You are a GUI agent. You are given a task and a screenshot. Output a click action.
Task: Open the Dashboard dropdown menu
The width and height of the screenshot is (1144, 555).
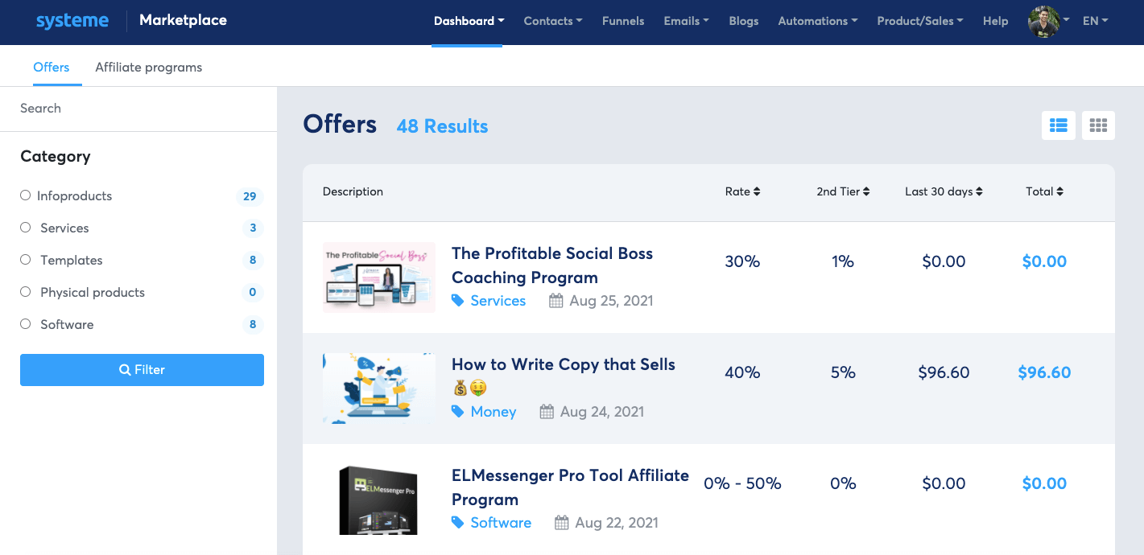pos(469,21)
